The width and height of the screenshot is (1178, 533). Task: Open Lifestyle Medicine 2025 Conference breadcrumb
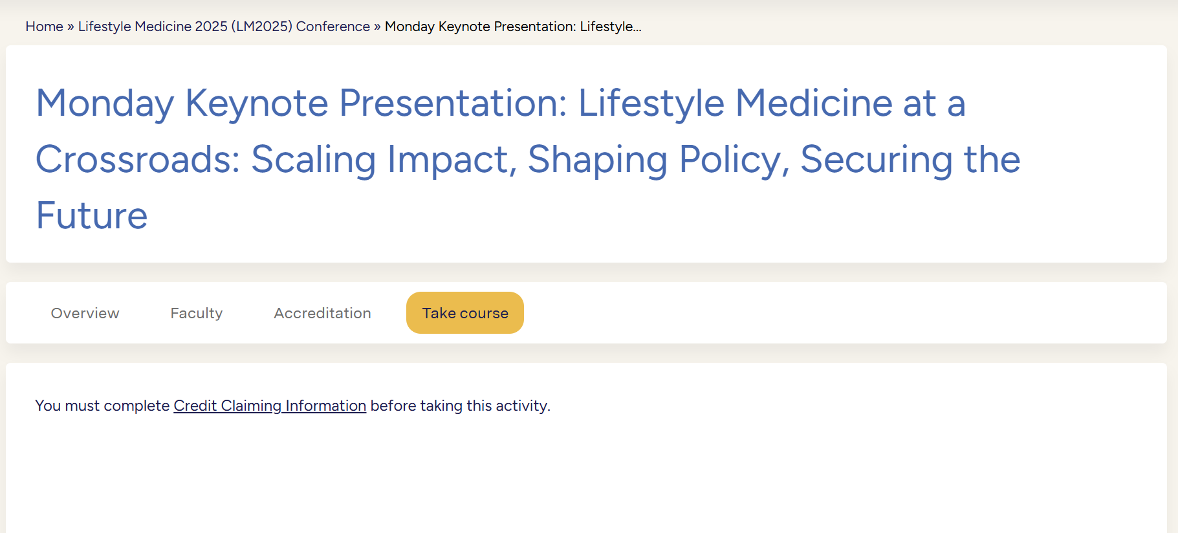point(224,27)
